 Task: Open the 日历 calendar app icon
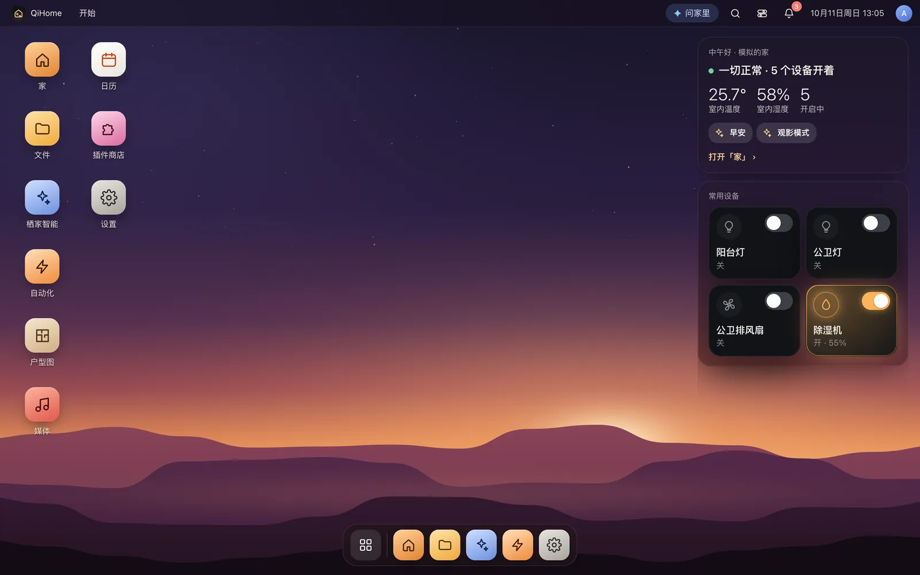click(x=109, y=60)
